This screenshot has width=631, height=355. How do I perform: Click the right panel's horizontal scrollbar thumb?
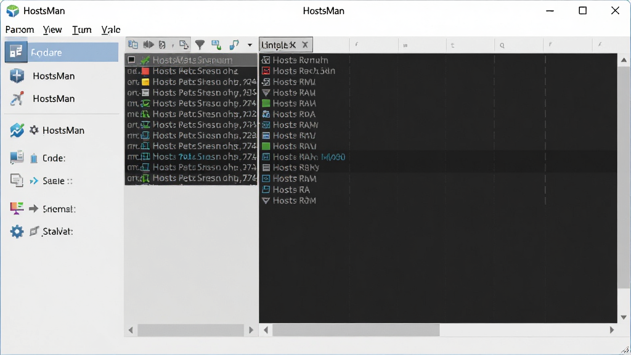tap(356, 330)
